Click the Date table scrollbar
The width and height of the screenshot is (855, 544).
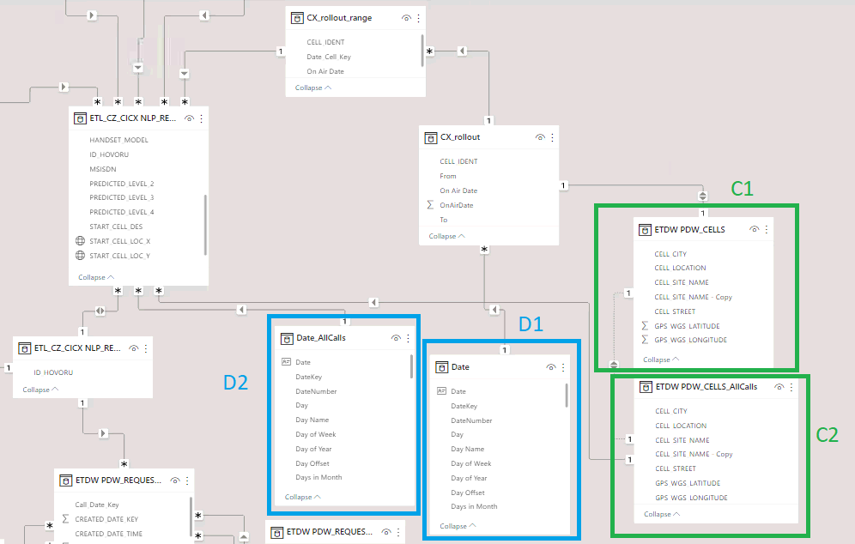(567, 396)
